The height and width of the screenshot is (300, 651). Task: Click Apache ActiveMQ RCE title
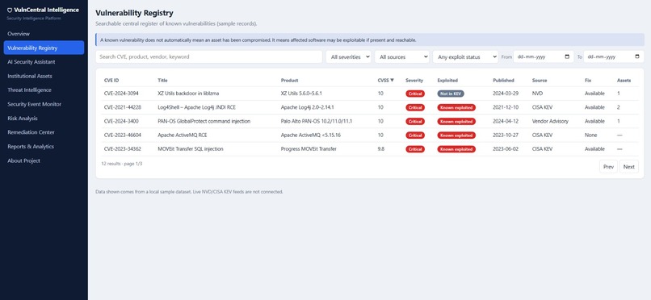tap(183, 135)
